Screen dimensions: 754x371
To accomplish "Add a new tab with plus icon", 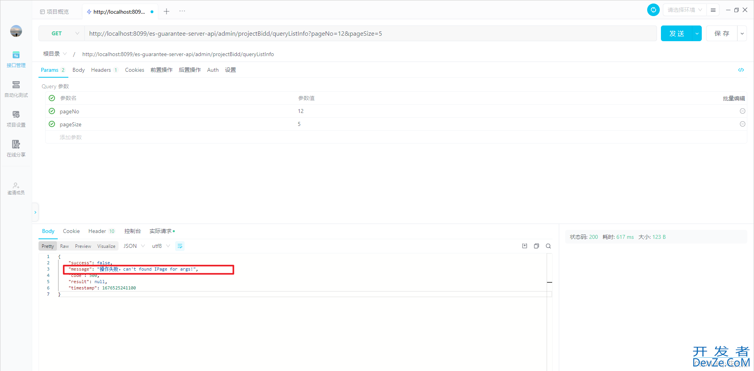I will (x=167, y=11).
